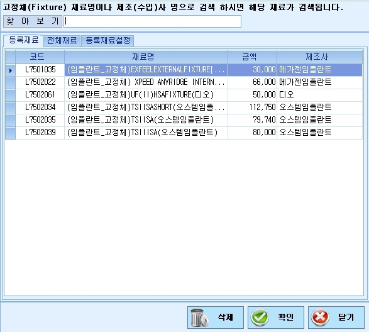Click the 디오 manufacturer cell
Image resolution: width=369 pixels, height=332 pixels.
click(x=319, y=95)
